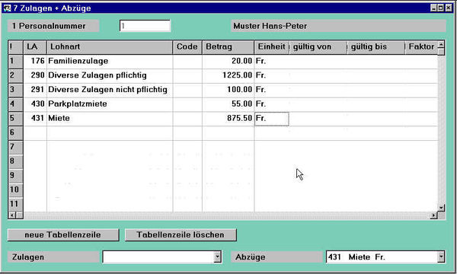Image resolution: width=457 pixels, height=274 pixels.
Task: Click the LA code 430 cell
Action: pyautogui.click(x=35, y=104)
